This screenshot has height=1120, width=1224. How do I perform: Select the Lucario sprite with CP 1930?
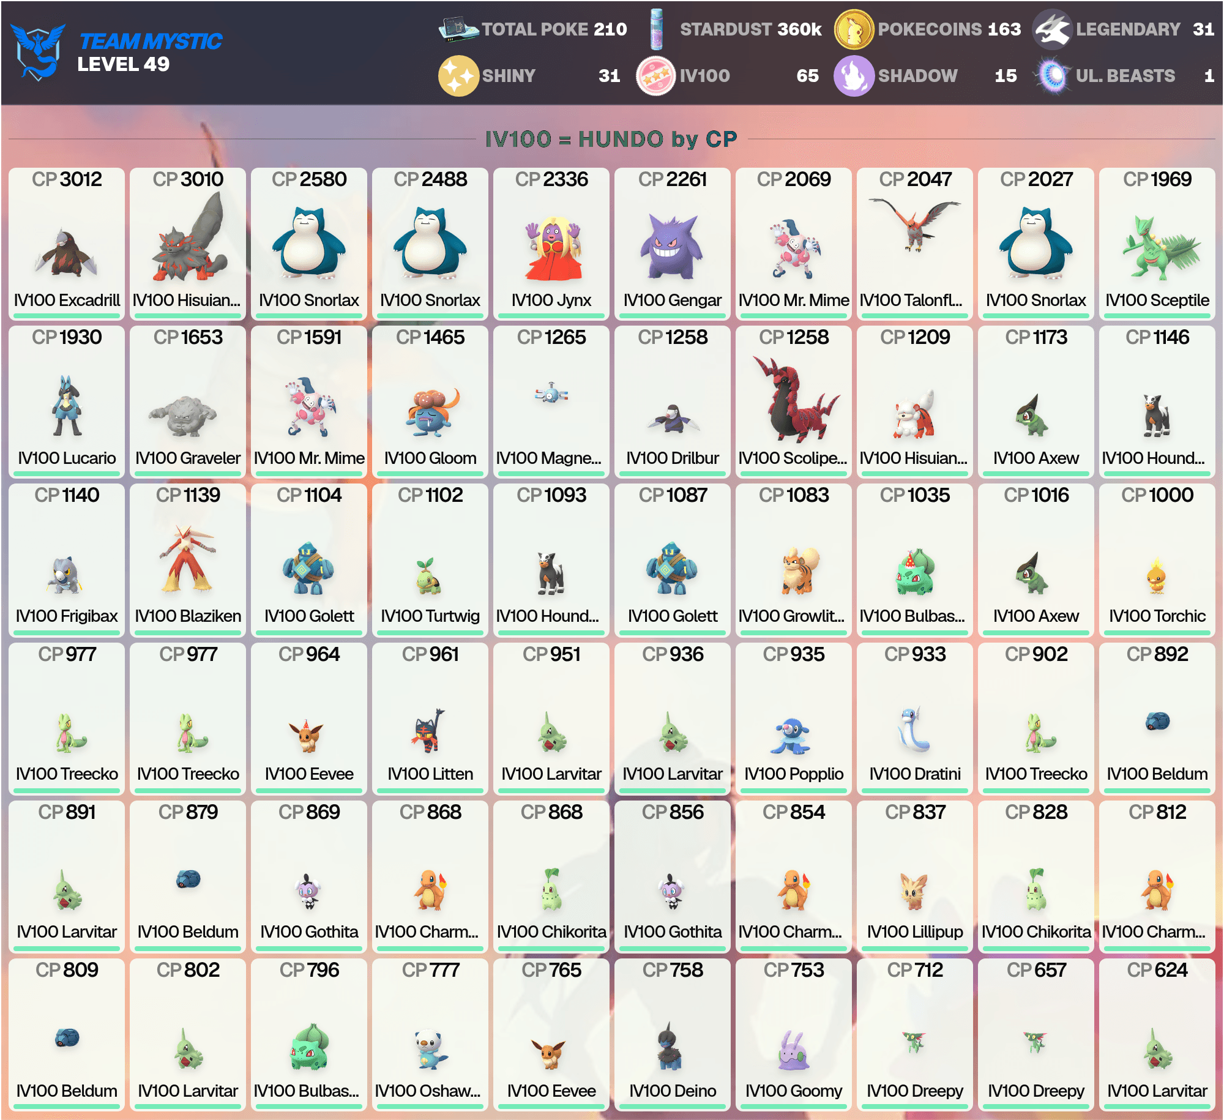(67, 406)
